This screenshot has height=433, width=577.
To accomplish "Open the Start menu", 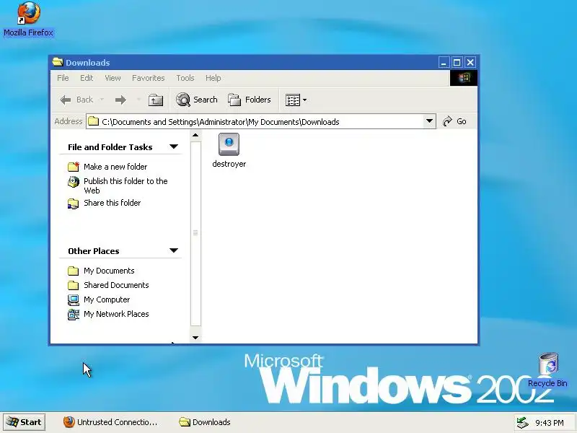I will pyautogui.click(x=25, y=422).
